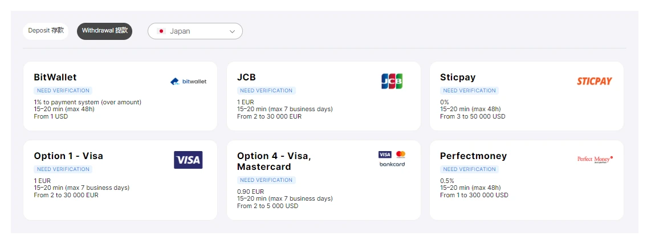Open the BitWallet withdrawal heading
Image resolution: width=651 pixels, height=244 pixels.
[x=55, y=78]
